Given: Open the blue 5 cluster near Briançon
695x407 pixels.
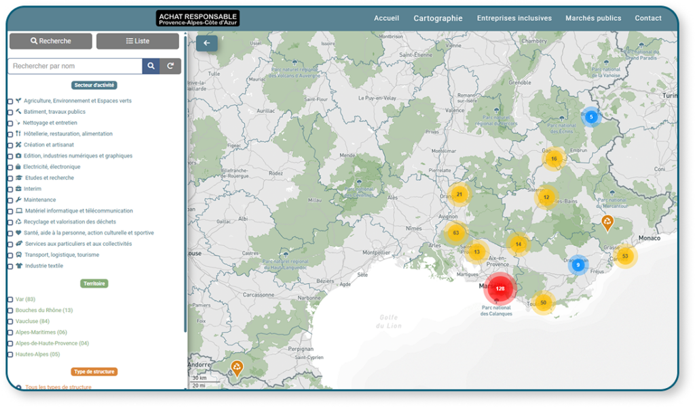Looking at the screenshot, I should pos(591,117).
